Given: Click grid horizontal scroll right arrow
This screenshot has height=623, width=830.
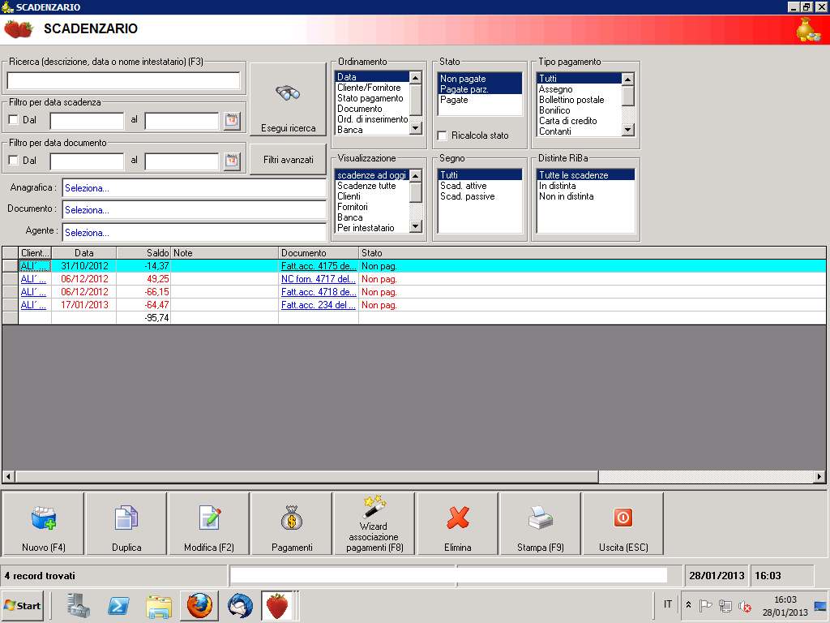Looking at the screenshot, I should pyautogui.click(x=819, y=477).
